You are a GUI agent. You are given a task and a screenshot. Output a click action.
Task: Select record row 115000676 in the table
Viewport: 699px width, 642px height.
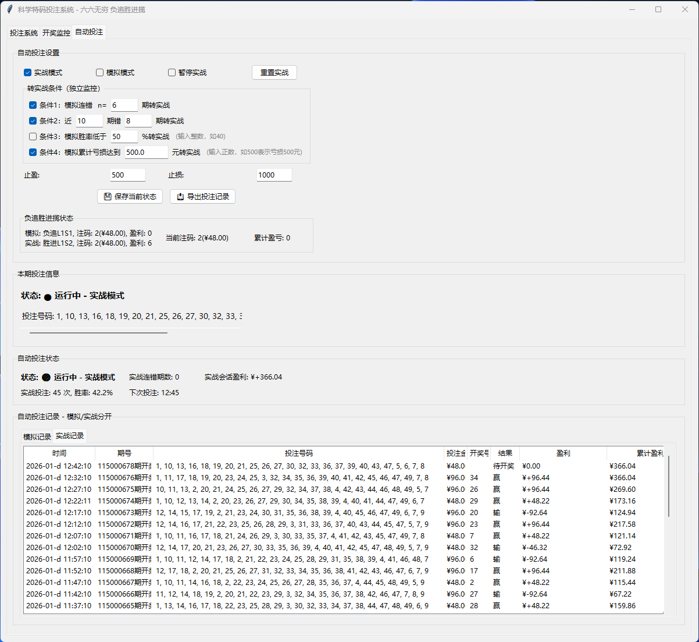pos(291,478)
